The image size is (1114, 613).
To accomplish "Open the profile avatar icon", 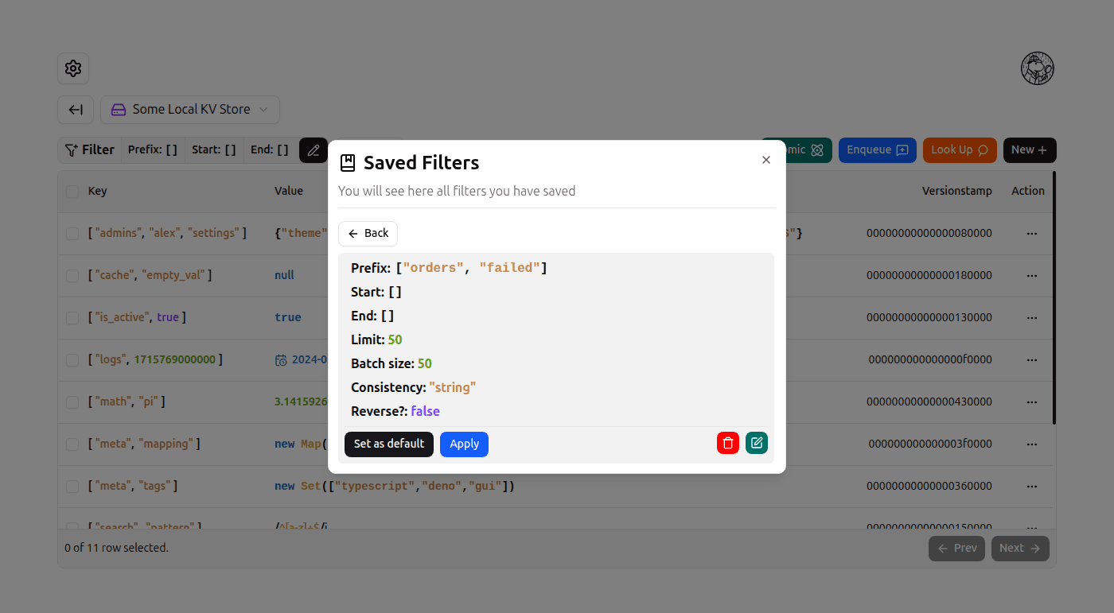I will 1037,68.
